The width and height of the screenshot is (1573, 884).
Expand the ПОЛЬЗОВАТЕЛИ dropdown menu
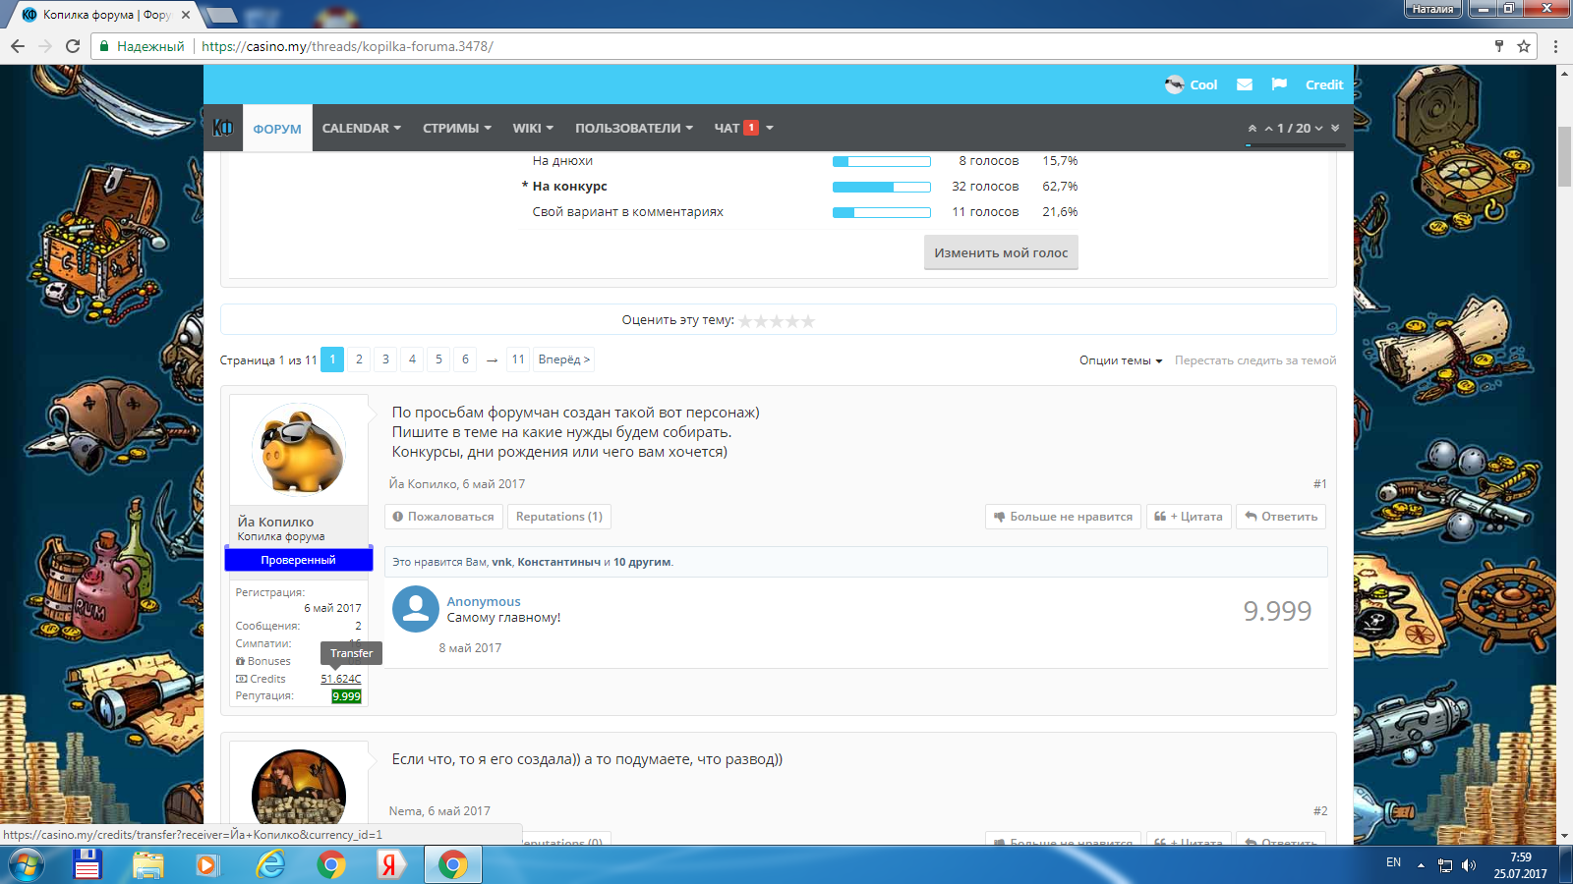pyautogui.click(x=634, y=128)
